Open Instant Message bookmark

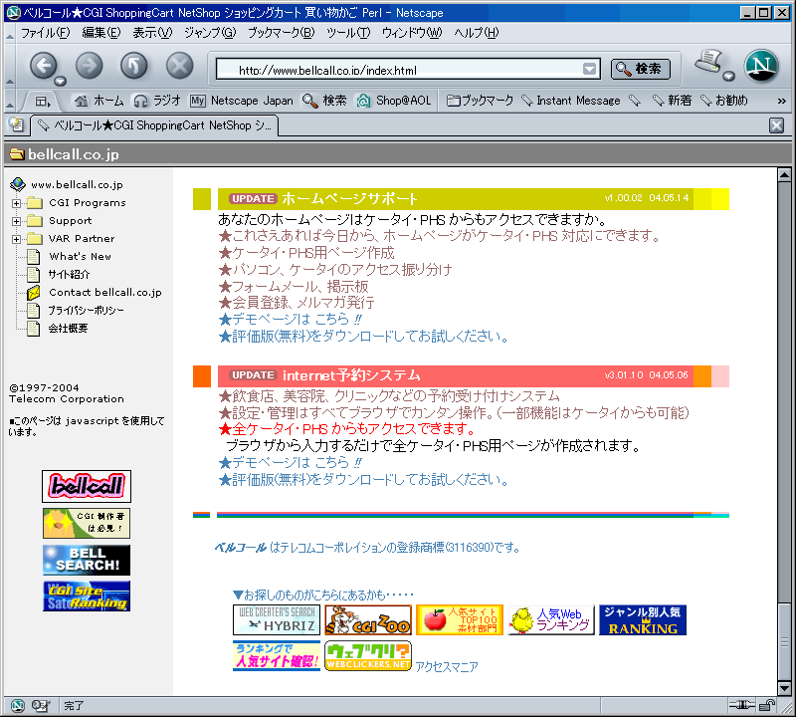[571, 101]
